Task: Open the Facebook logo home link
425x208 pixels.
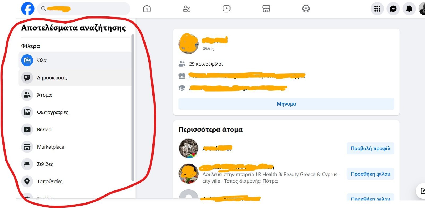Action: pyautogui.click(x=28, y=9)
